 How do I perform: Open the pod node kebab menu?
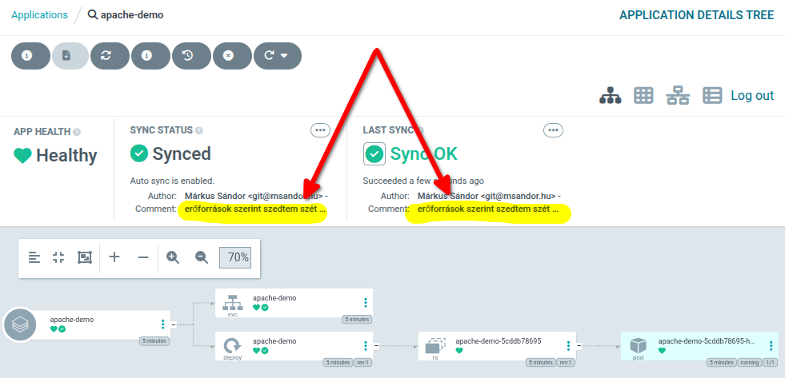tap(771, 345)
